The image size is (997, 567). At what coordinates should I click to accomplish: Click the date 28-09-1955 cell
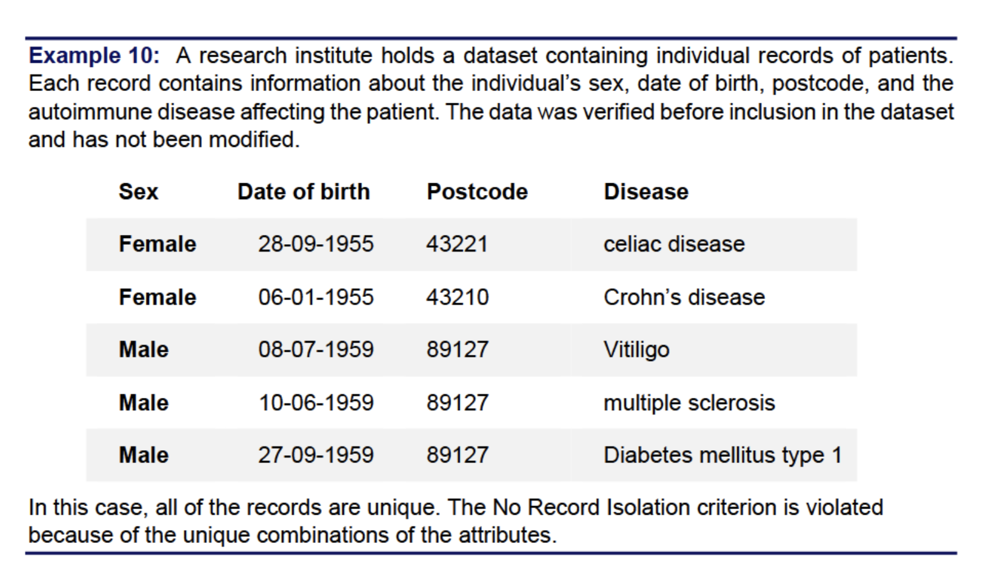tap(316, 244)
